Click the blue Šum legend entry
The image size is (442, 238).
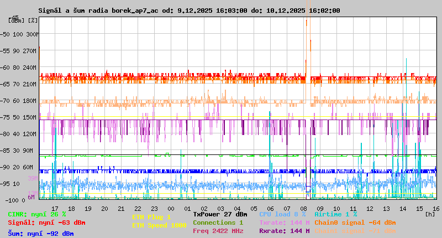coord(41,234)
